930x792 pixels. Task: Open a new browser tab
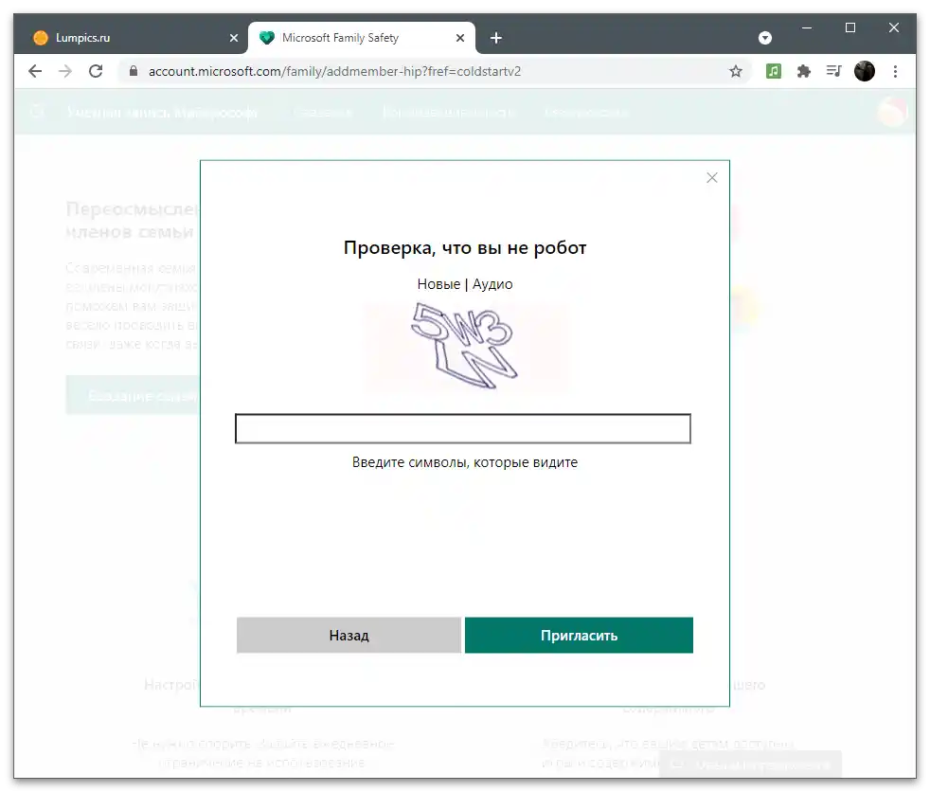[496, 38]
